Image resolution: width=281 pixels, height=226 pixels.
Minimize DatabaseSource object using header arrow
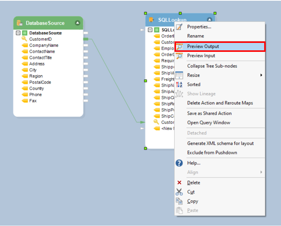[77, 23]
